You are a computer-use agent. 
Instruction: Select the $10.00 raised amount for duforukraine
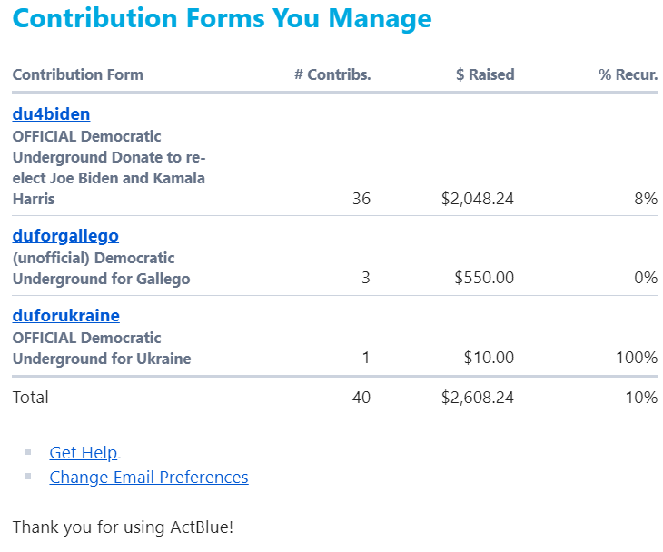489,358
